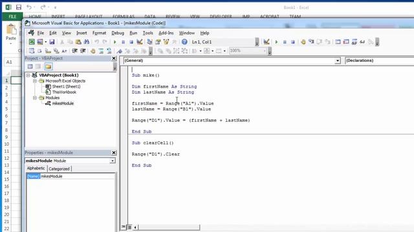Screen dimensions: 414x232
Task: Open the Add-Ins menu
Action: click(166, 33)
